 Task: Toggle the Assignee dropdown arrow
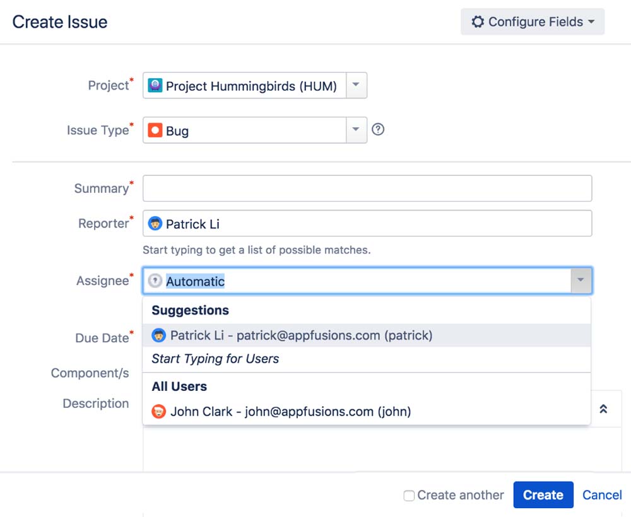tap(581, 281)
